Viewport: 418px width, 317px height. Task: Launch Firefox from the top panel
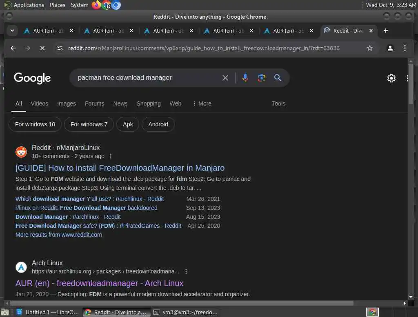click(96, 5)
